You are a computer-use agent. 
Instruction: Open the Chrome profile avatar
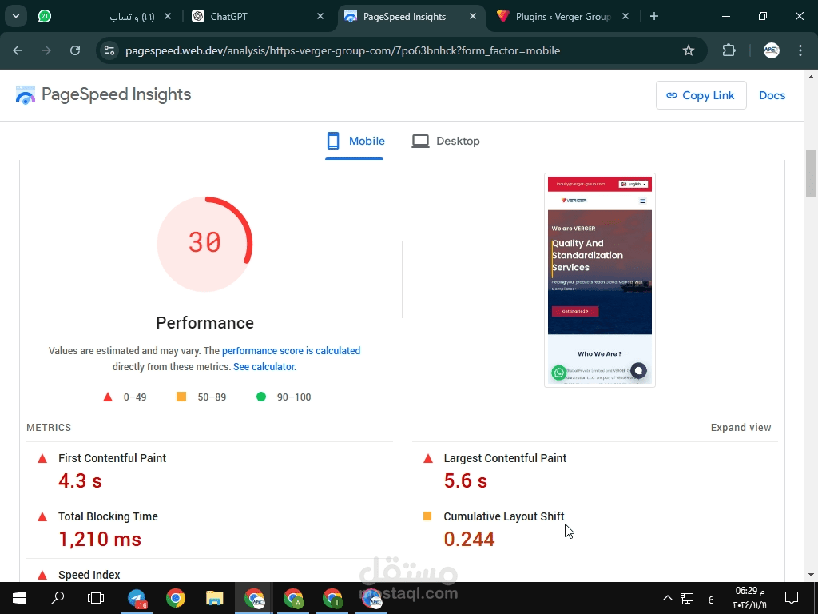point(772,50)
